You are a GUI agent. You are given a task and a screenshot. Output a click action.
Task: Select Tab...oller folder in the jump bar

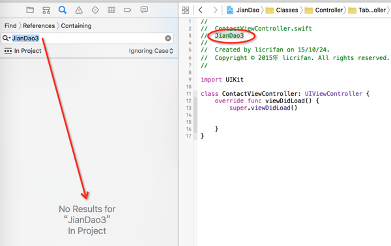(x=367, y=10)
